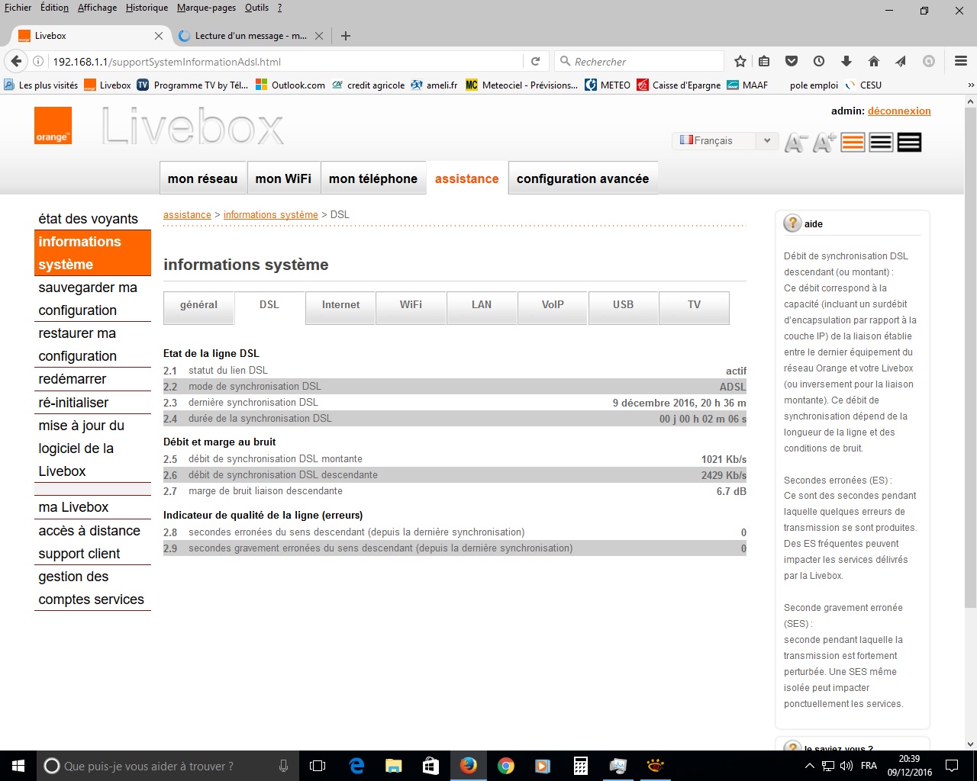
Task: Expand the hidden bookmarks overflow chevron
Action: (970, 85)
